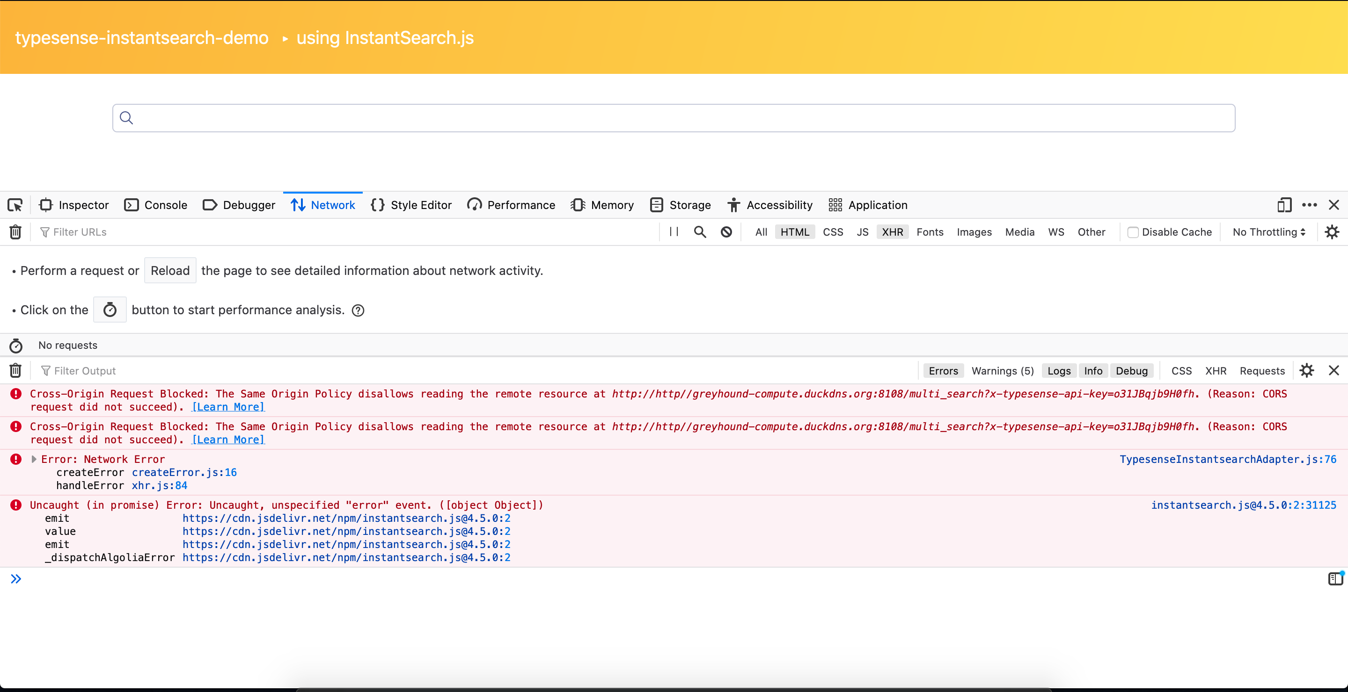The image size is (1348, 692).
Task: Toggle the Errors console filter
Action: point(943,371)
